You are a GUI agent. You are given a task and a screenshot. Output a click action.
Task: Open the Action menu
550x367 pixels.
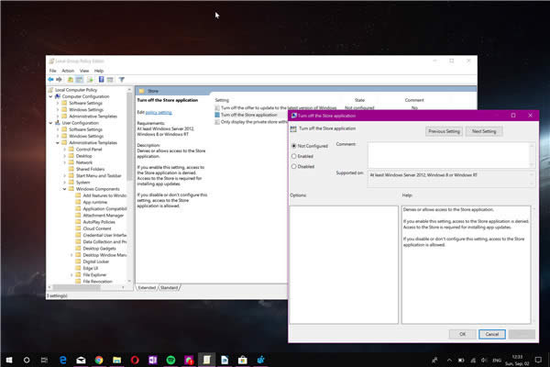tap(66, 70)
